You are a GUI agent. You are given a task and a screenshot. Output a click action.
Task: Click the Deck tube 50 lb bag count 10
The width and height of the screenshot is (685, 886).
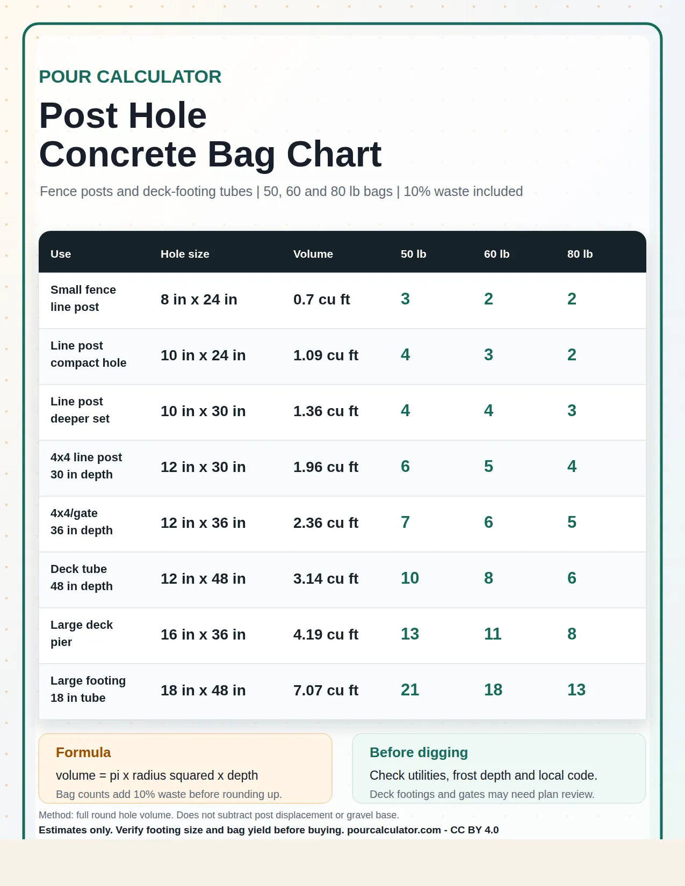tap(410, 578)
